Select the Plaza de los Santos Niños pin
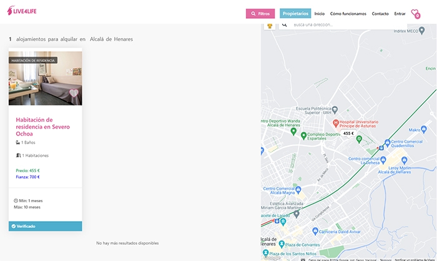 (265, 253)
